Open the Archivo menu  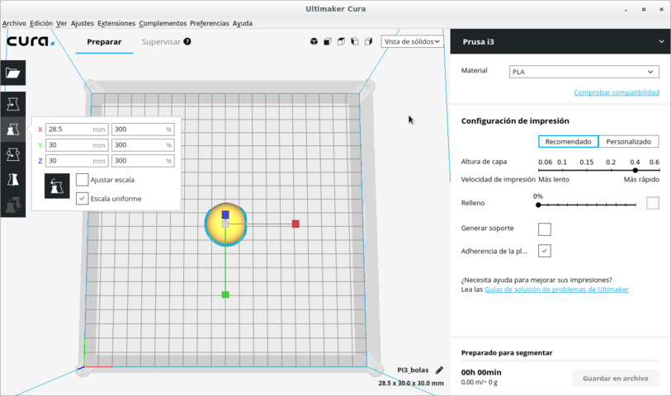point(14,23)
